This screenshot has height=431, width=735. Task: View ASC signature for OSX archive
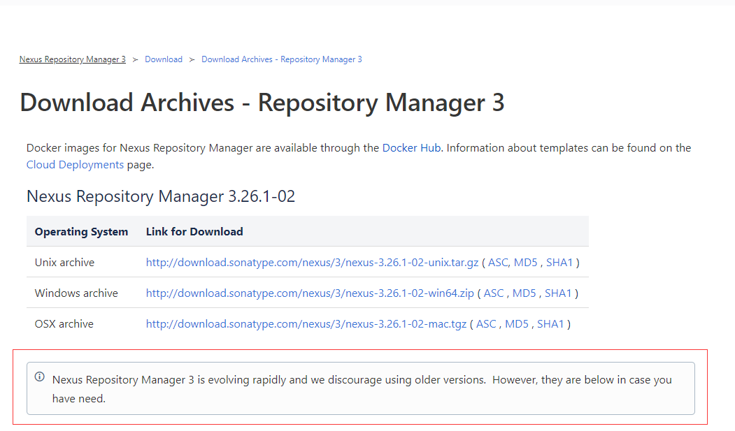[486, 324]
